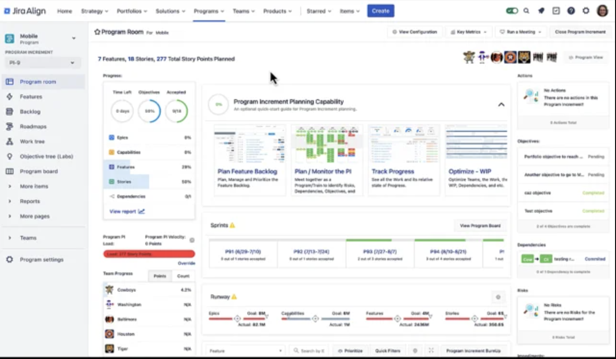
Task: Open the Portfolios menu
Action: pos(133,11)
